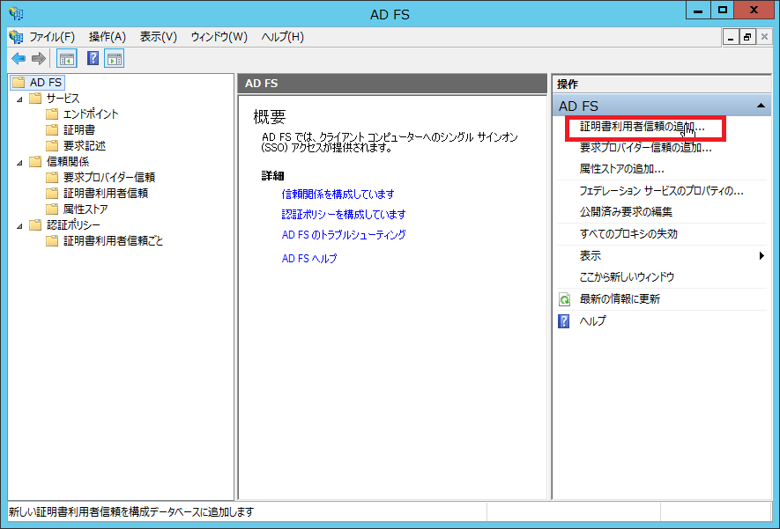780x529 pixels.
Task: Open フェデレーション サービスのプロパティ action
Action: coord(662,191)
